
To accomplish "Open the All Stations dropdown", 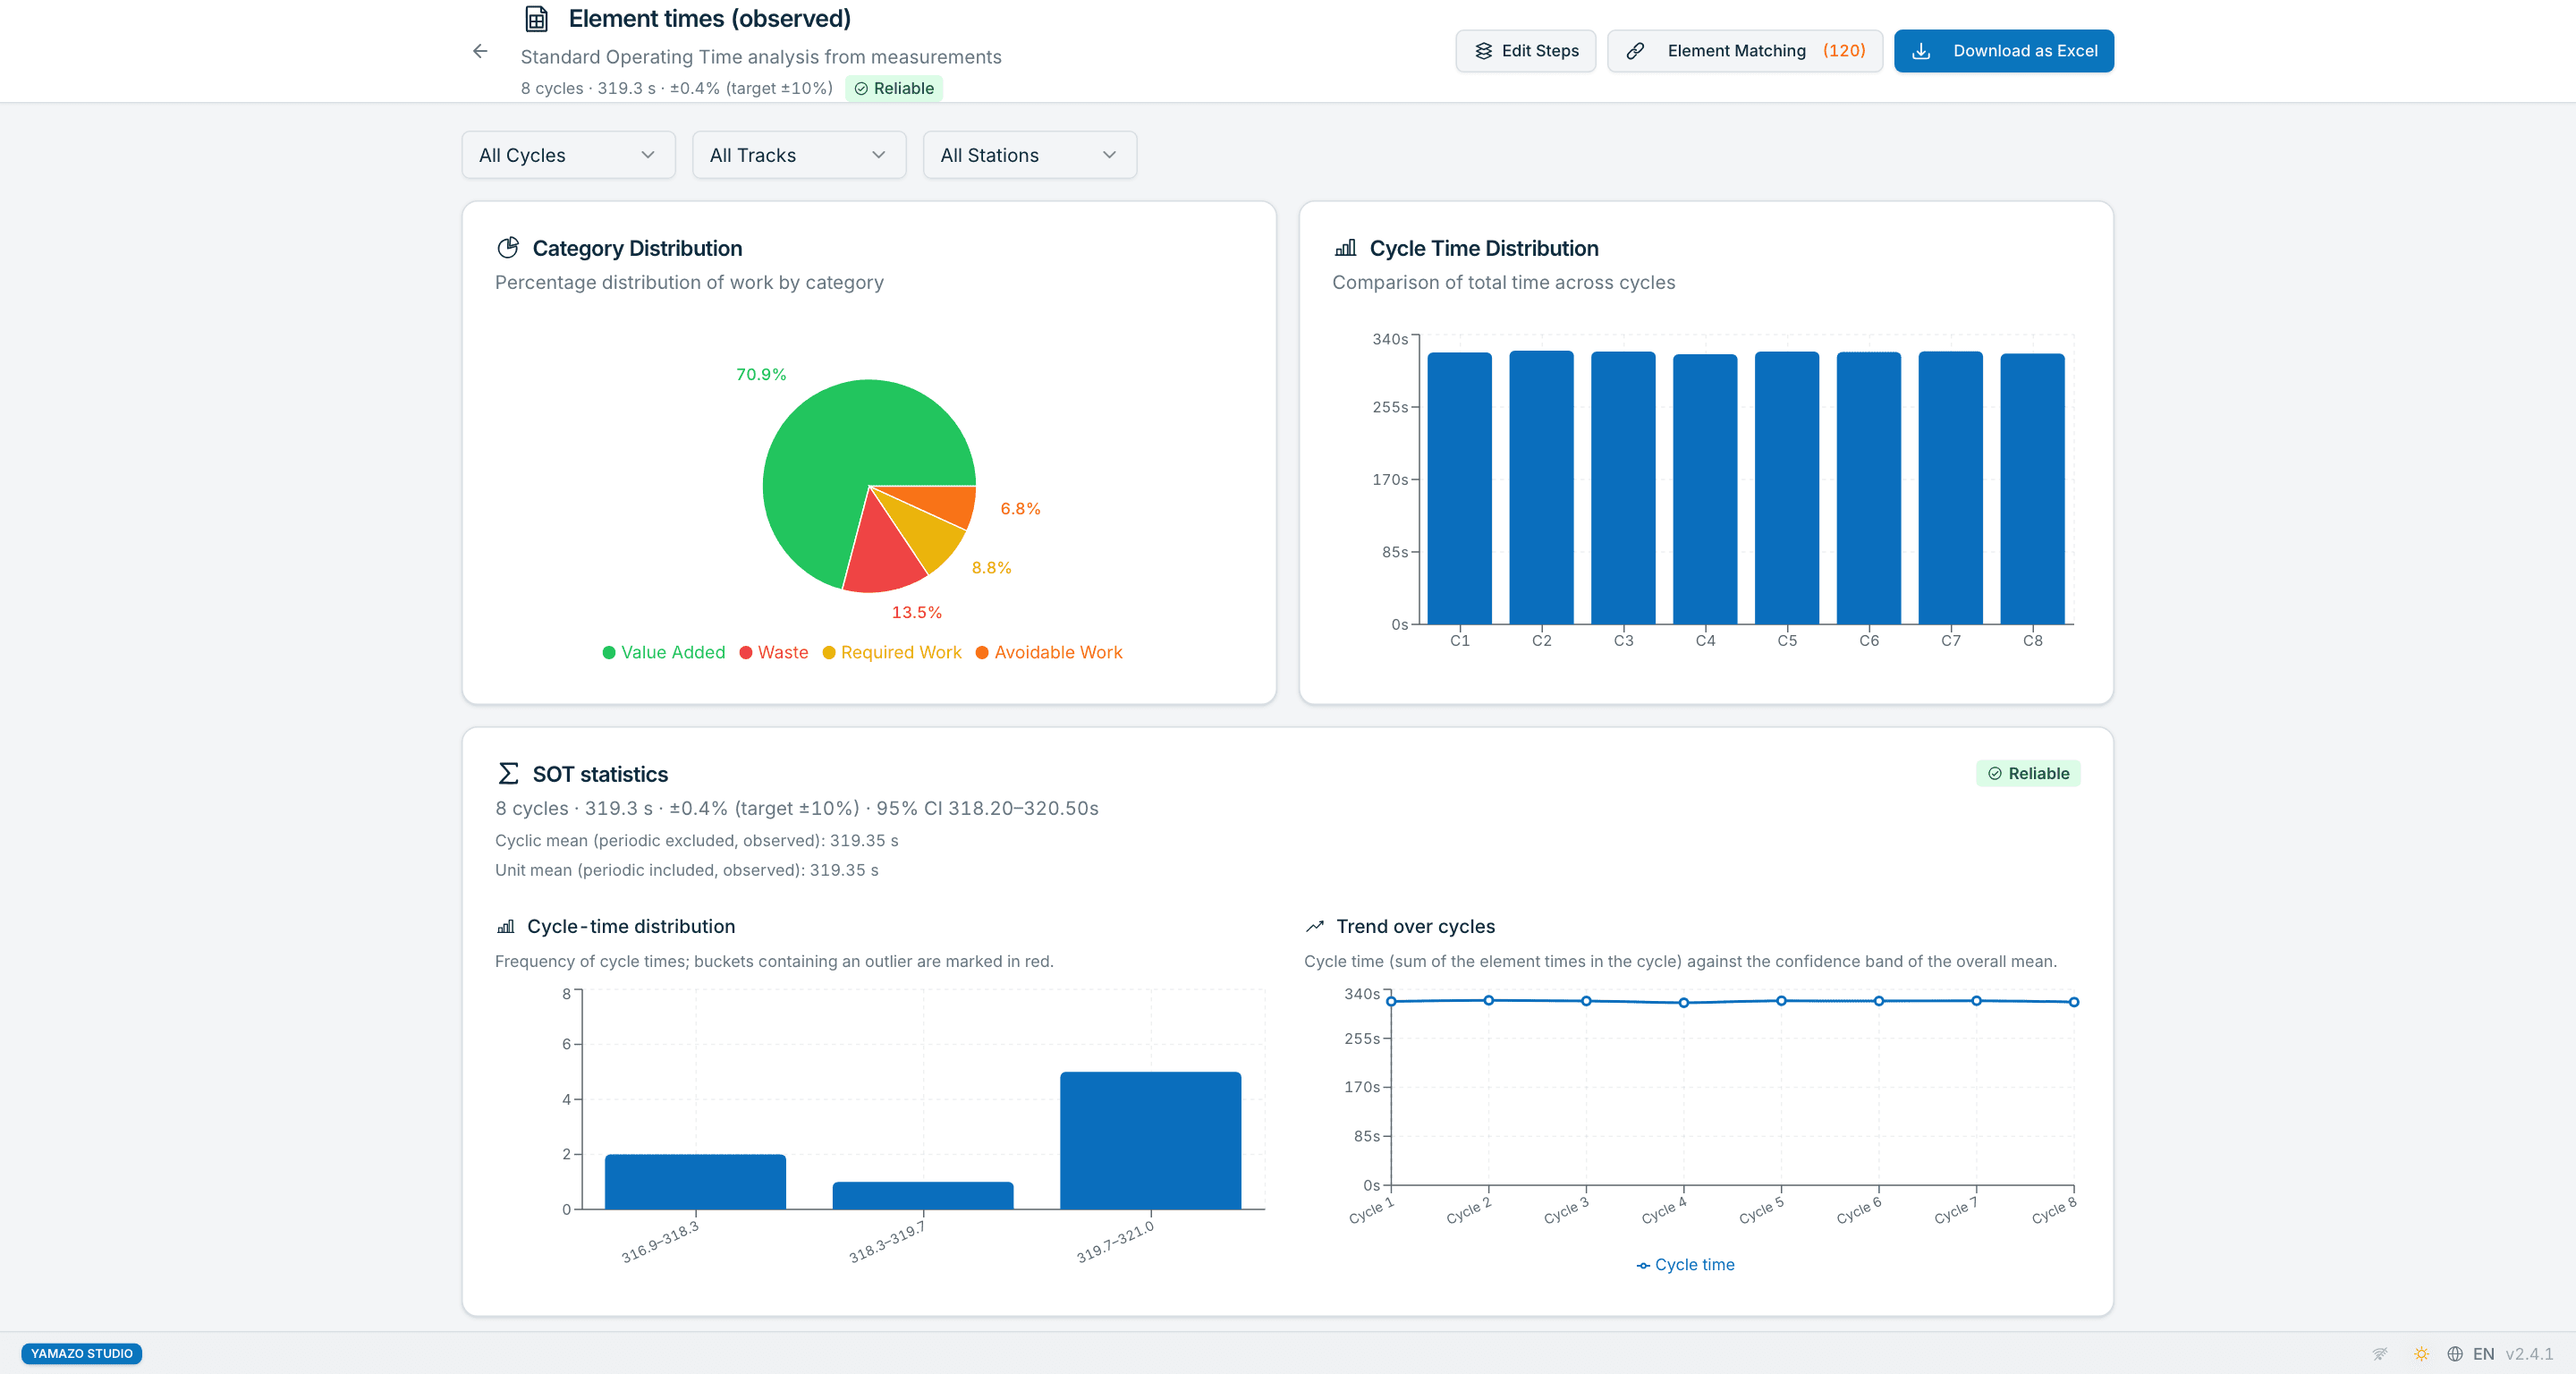I will (1030, 155).
